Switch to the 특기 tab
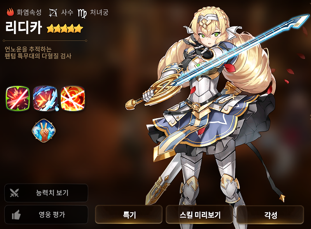This screenshot has width=311, height=229. pyautogui.click(x=129, y=215)
